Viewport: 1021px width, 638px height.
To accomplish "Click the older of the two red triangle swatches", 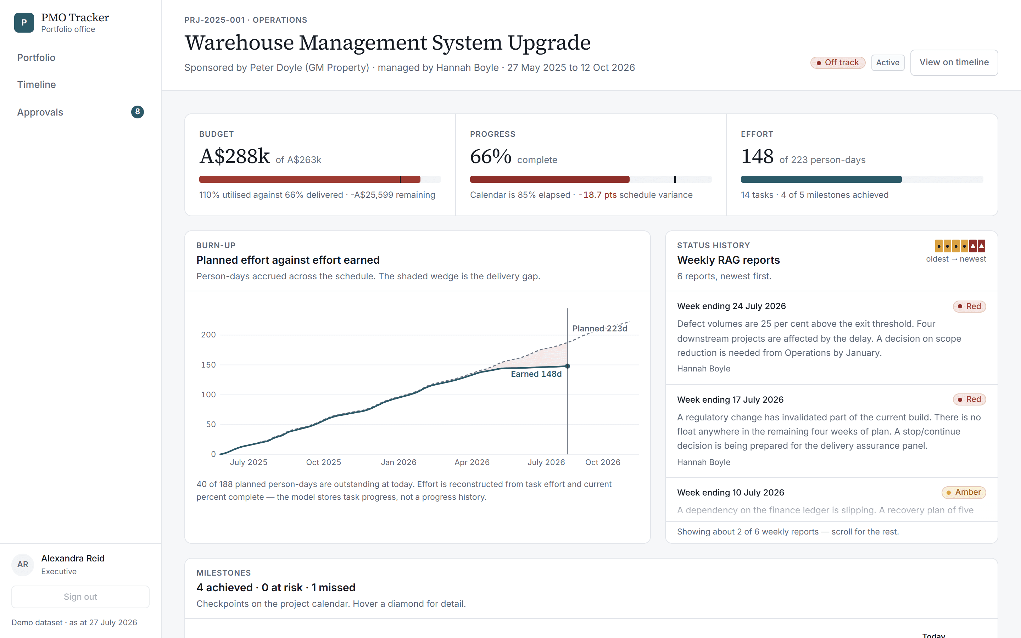I will (x=973, y=246).
